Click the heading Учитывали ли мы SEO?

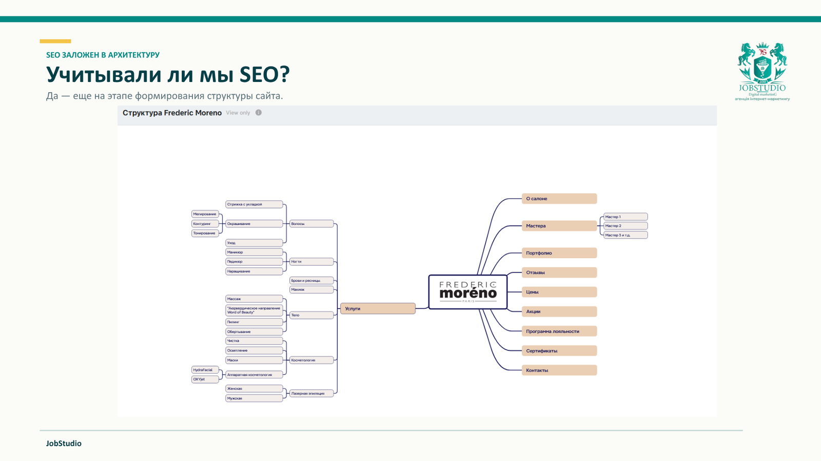coord(168,74)
